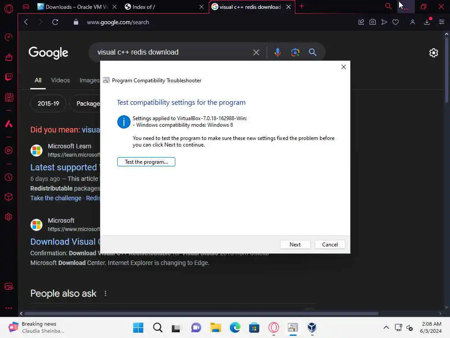Image resolution: width=450 pixels, height=338 pixels.
Task: Click the padlock site info icon
Action: coord(76,22)
